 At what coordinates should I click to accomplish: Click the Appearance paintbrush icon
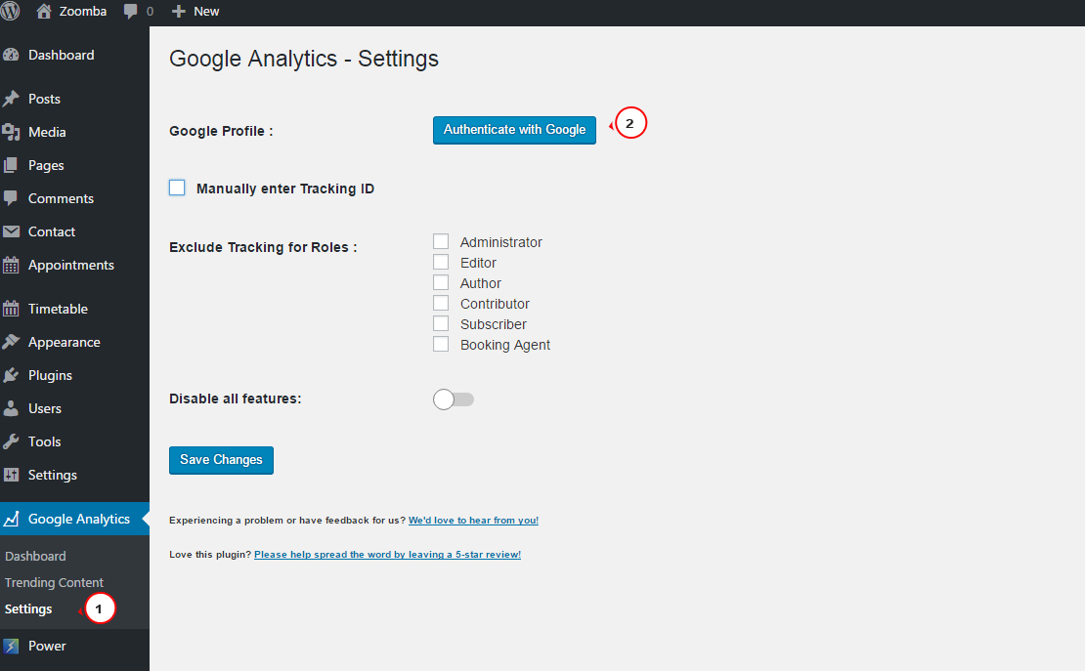(11, 342)
